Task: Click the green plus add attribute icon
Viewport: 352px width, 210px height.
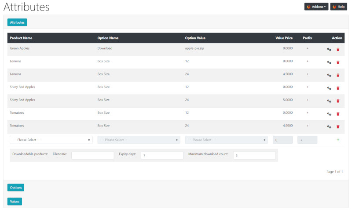Action: 338,140
